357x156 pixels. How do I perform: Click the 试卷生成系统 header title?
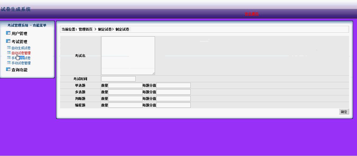point(16,9)
